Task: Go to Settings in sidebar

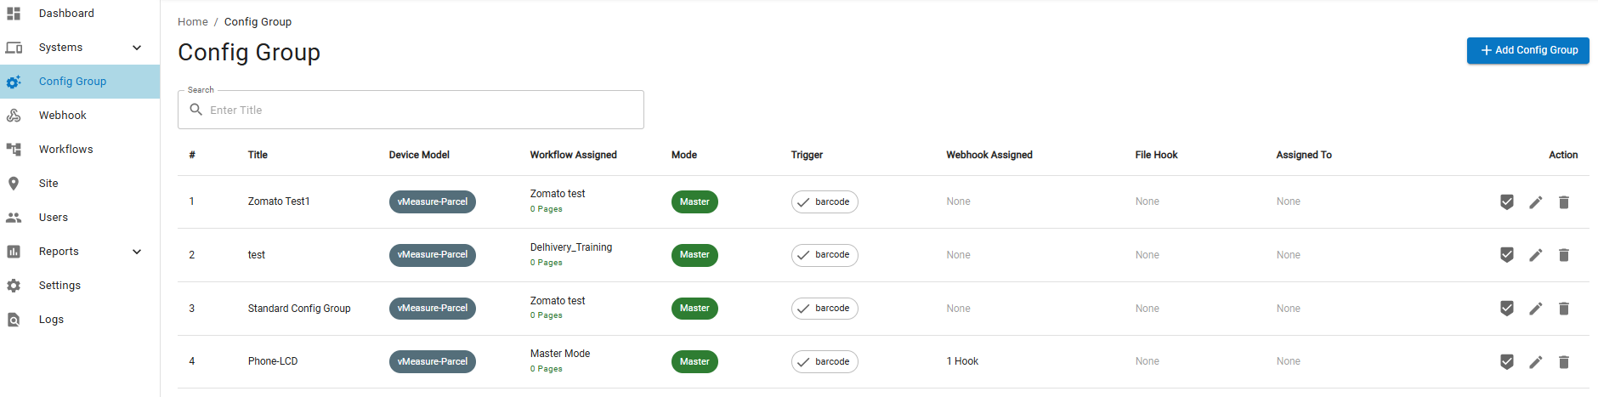Action: coord(59,286)
